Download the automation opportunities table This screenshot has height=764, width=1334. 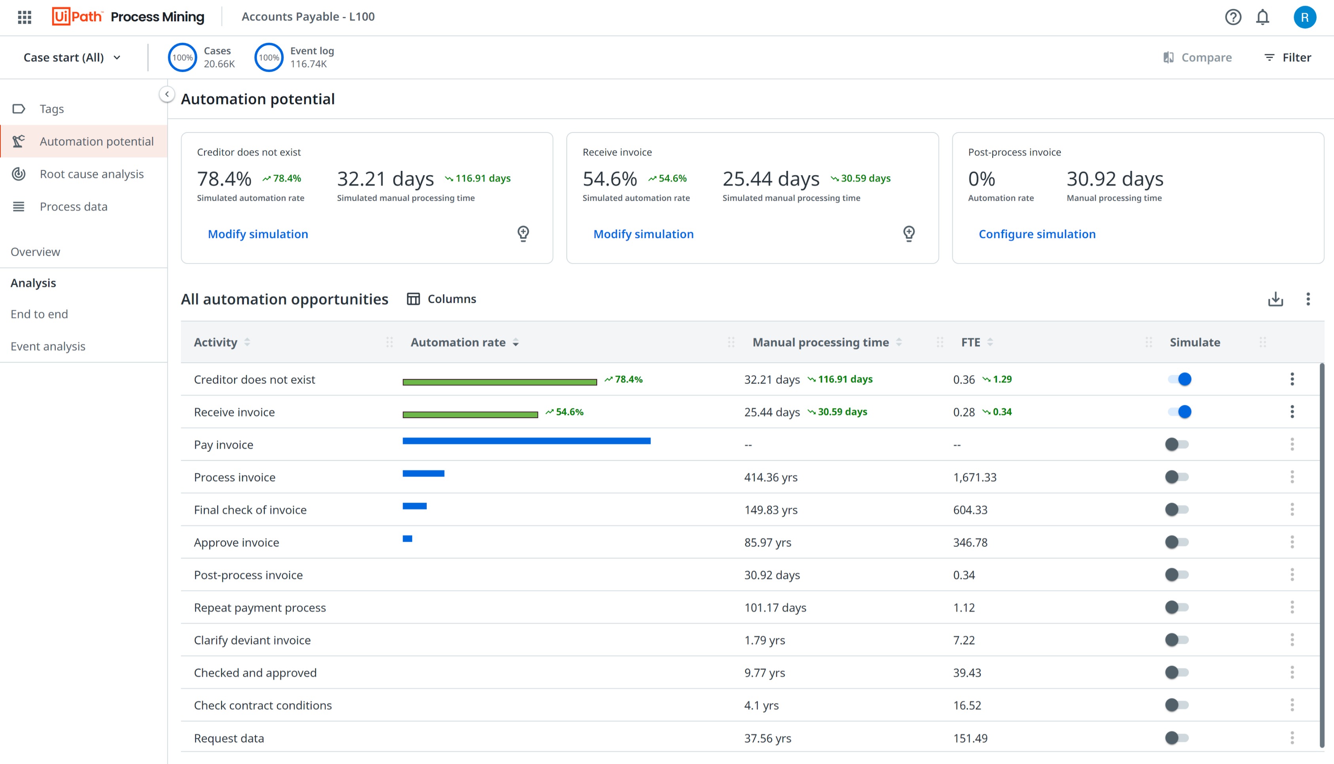(x=1275, y=299)
